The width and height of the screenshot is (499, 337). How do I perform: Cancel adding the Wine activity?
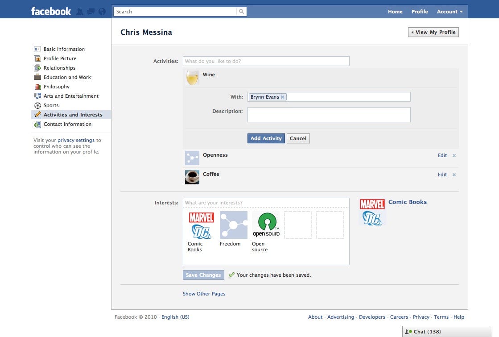point(298,138)
